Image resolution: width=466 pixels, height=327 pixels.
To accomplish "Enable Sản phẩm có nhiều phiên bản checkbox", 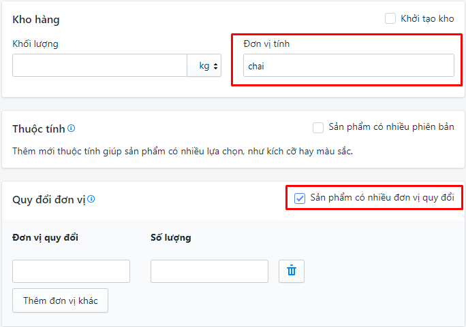I will pyautogui.click(x=318, y=128).
